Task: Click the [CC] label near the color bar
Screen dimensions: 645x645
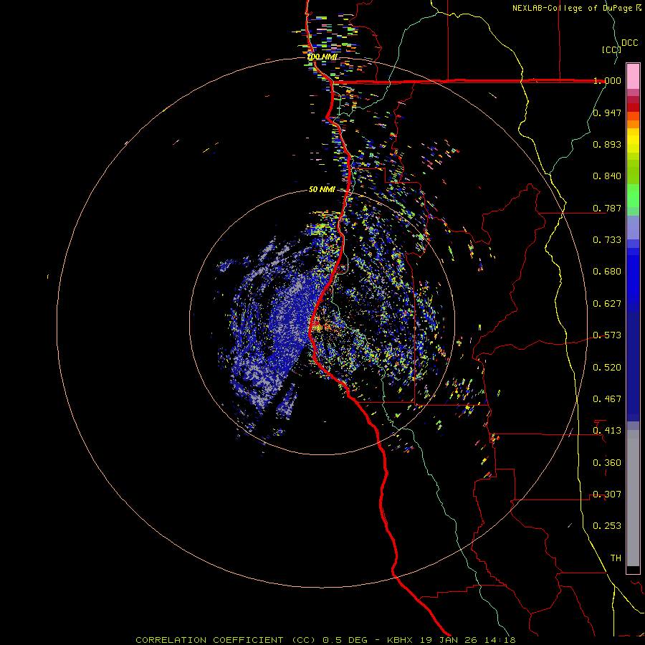Action: [611, 49]
